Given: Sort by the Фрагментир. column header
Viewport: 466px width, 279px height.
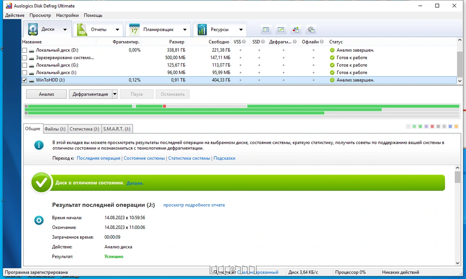Looking at the screenshot, I should pos(126,42).
